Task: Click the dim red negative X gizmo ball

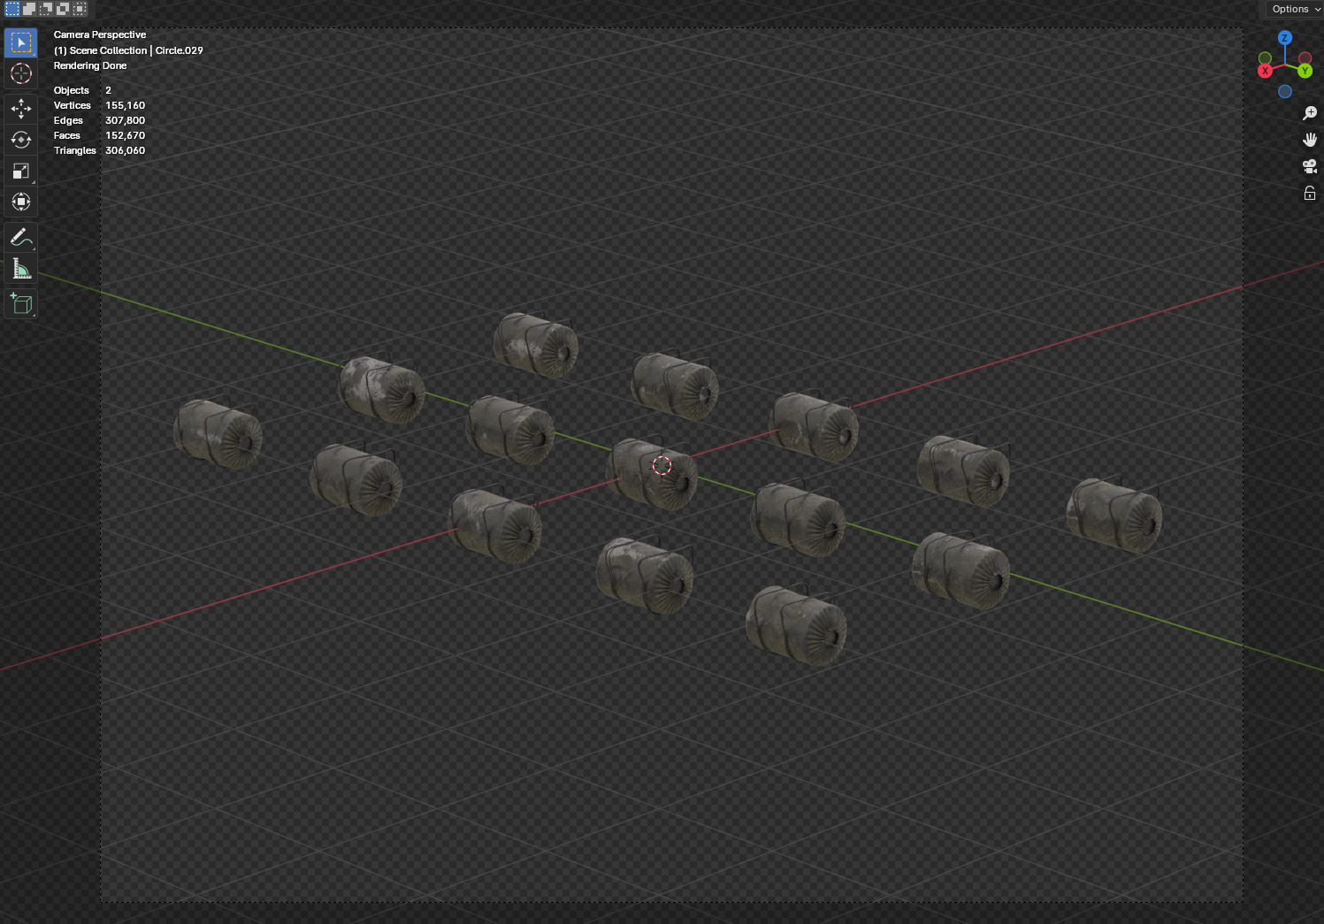Action: coord(1305,58)
